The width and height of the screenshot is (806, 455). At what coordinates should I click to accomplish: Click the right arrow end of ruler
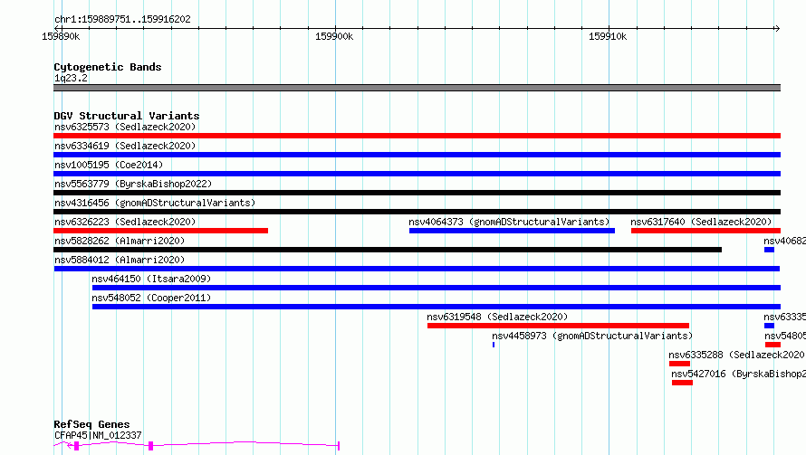[777, 28]
